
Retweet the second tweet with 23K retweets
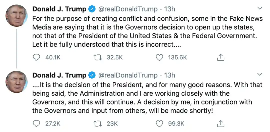click(95, 123)
